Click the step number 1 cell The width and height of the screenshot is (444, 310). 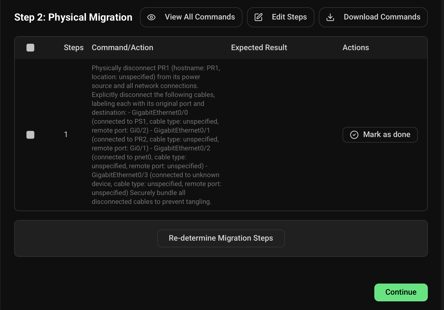66,135
